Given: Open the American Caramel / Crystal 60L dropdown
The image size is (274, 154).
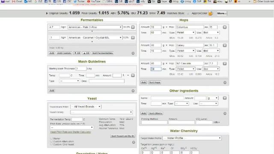Looking at the screenshot, I should point(95,38).
